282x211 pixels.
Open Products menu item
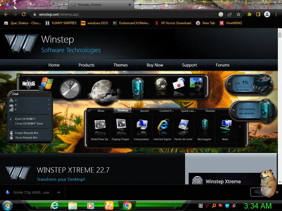(86, 65)
